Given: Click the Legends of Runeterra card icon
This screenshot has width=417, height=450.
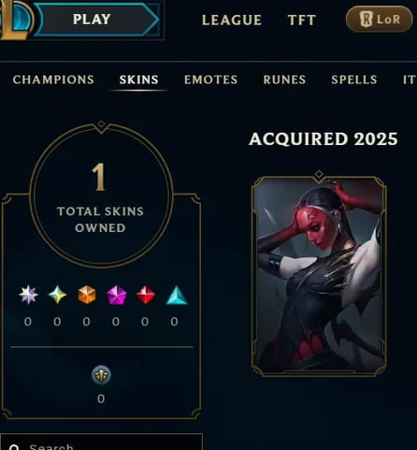Looking at the screenshot, I should pos(367,19).
